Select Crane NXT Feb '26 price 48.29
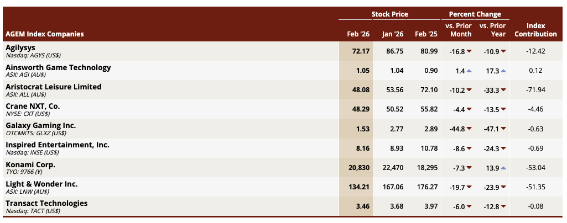This screenshot has width=567, height=223. (x=361, y=109)
